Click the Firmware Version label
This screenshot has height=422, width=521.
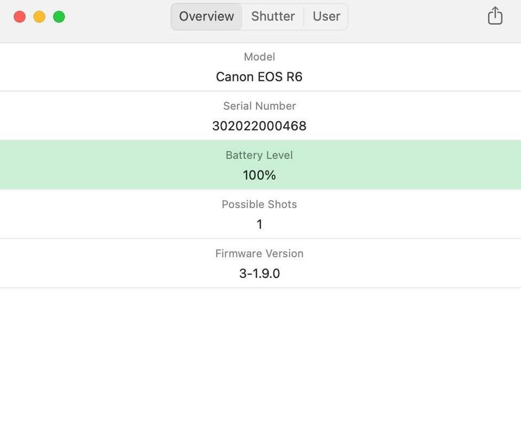259,254
